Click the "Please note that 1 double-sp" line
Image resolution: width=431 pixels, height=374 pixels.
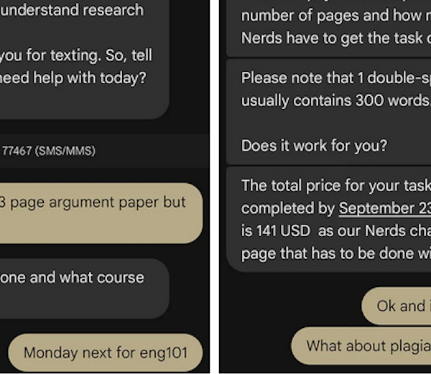click(x=335, y=78)
